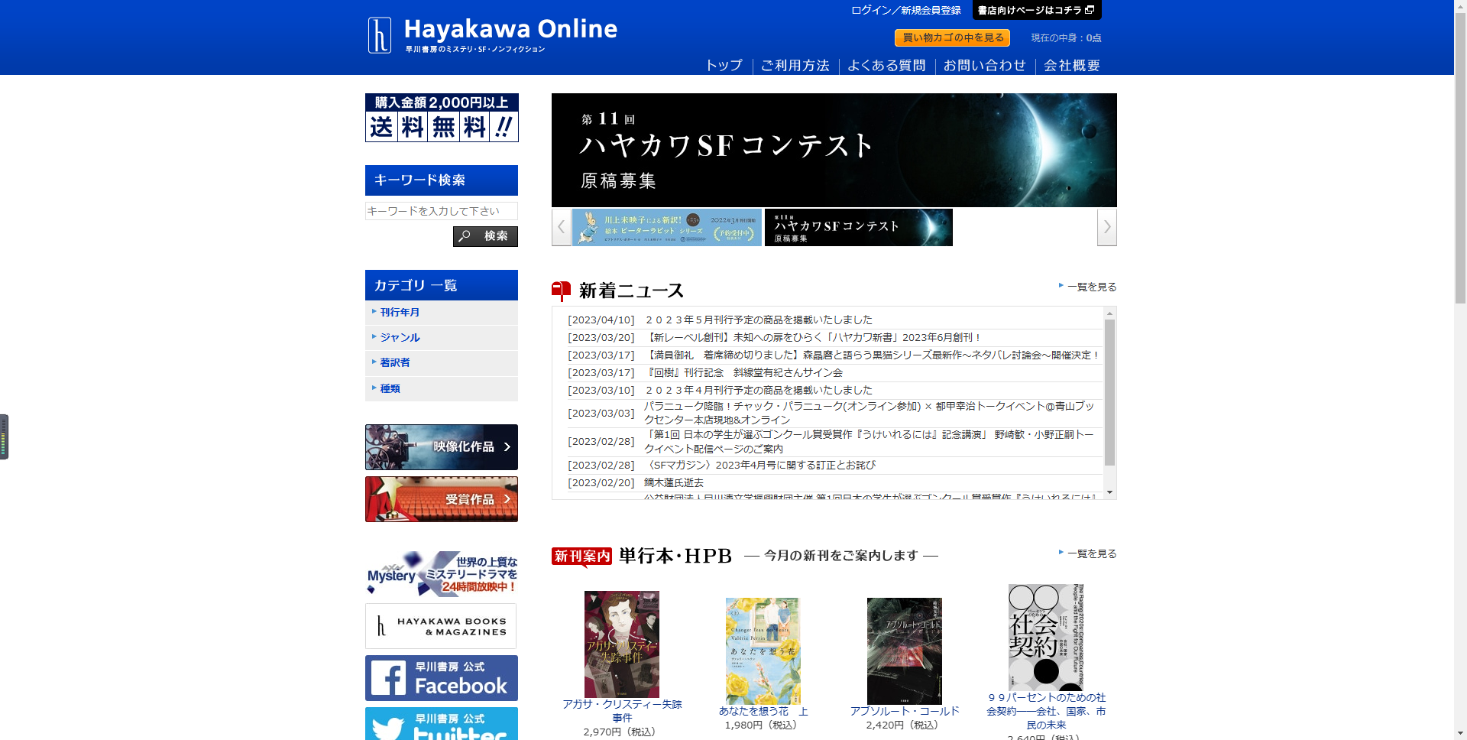
Task: Go to トップ in the navigation menu
Action: (724, 66)
